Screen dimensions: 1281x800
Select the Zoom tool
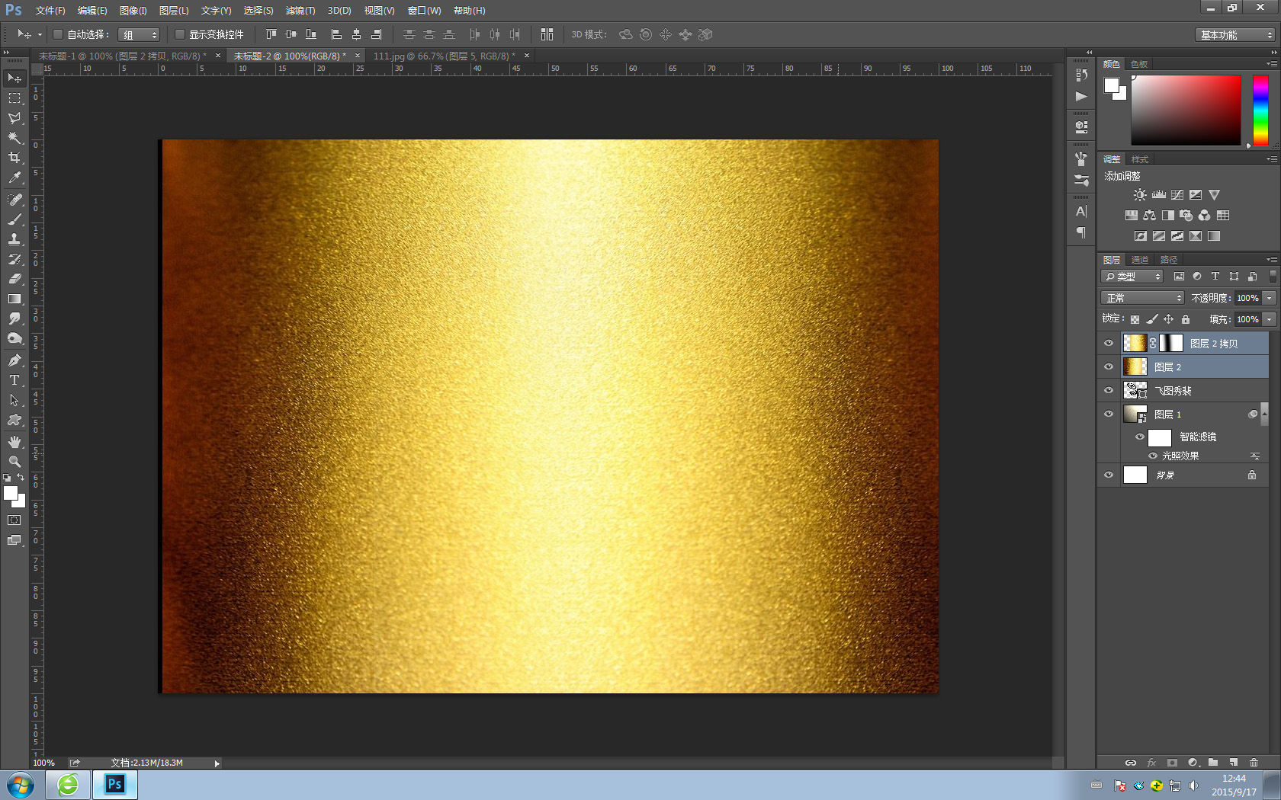click(14, 462)
